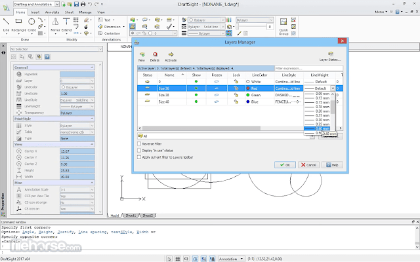Open the Menu button at top right
This screenshot has height=262, width=420.
tap(381, 12)
